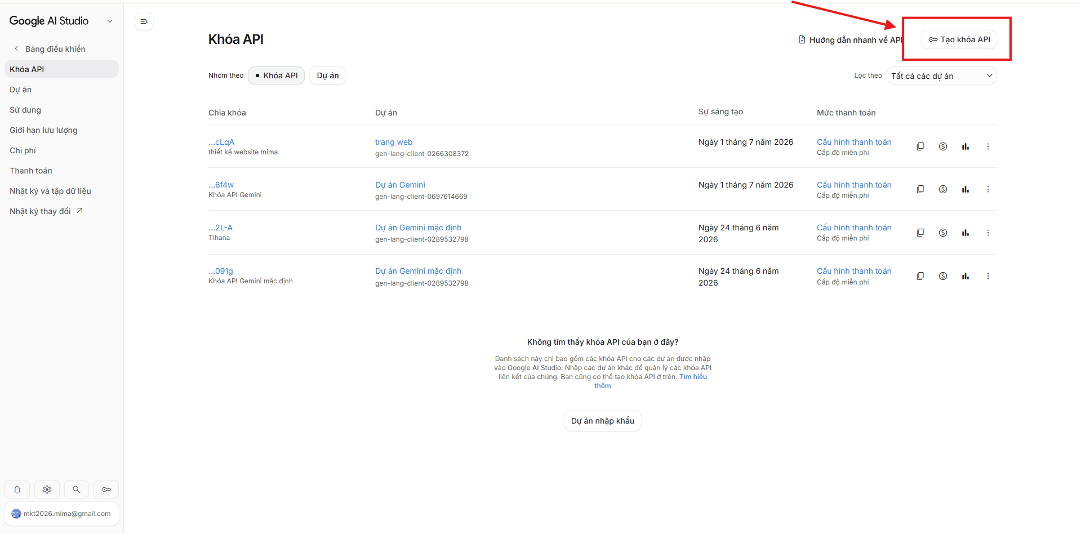This screenshot has width=1081, height=534.
Task: Copy the ...cLqA API key
Action: point(920,146)
